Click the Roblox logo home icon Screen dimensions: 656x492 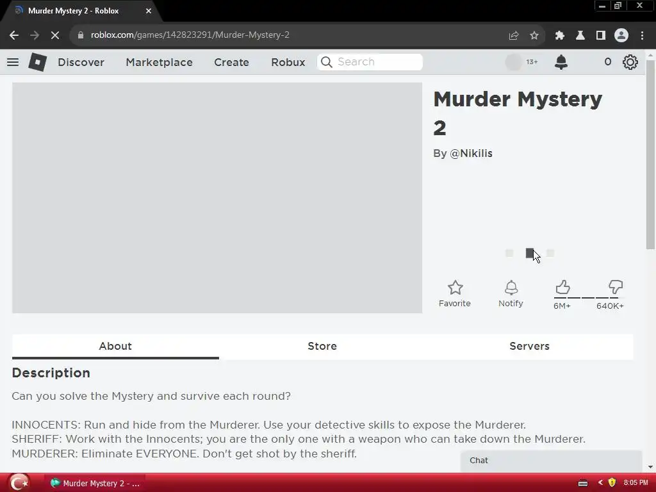(x=37, y=62)
